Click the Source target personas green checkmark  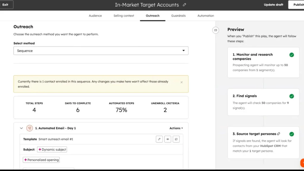(x=292, y=134)
